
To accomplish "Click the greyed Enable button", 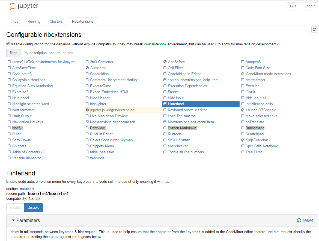I will (15, 208).
